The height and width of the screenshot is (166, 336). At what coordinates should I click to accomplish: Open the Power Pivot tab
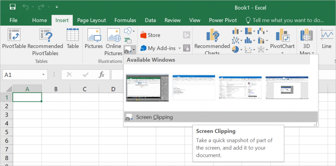click(223, 20)
